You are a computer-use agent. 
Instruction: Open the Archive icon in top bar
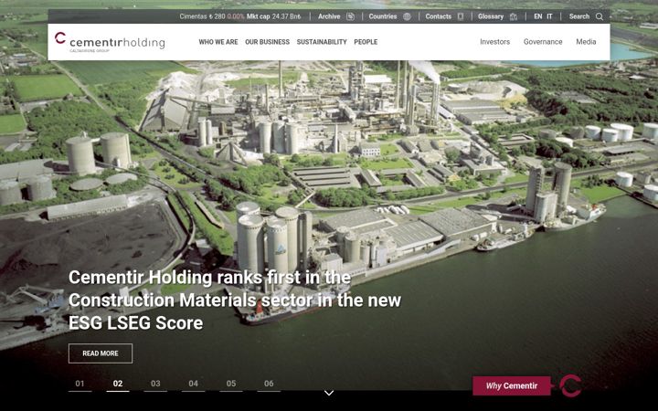350,16
